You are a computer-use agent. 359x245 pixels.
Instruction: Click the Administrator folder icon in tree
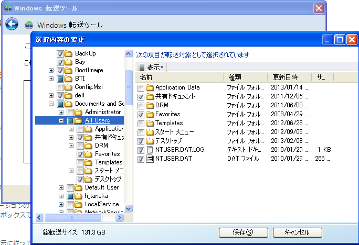[78, 112]
